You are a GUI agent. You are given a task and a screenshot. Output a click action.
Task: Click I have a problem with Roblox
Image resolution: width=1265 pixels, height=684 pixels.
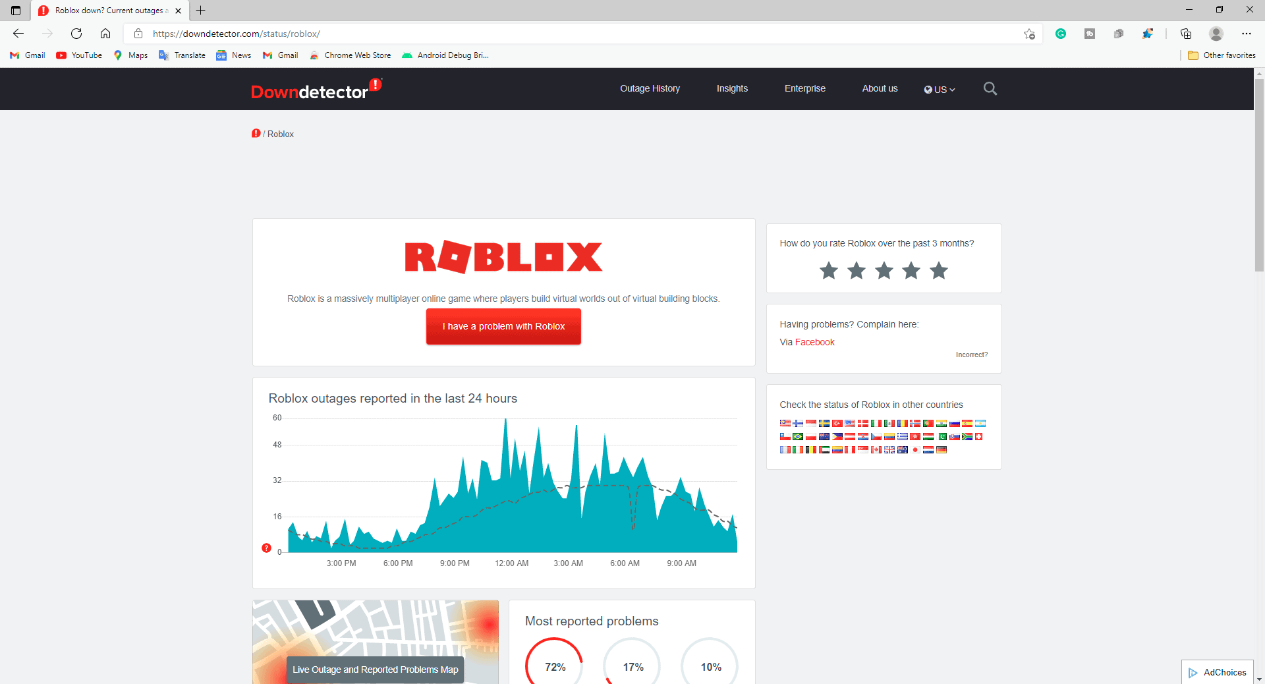click(x=503, y=326)
